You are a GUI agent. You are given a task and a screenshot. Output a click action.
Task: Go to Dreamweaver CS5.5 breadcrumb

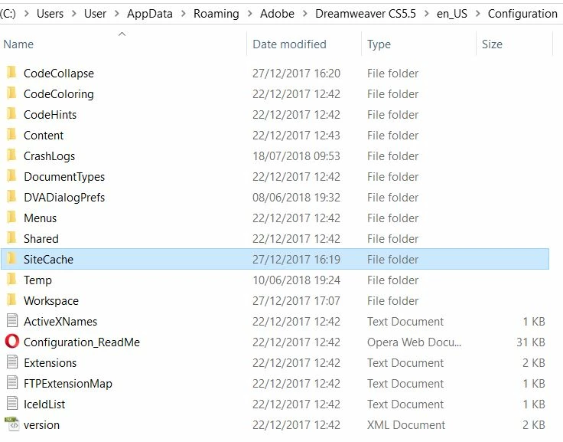(x=366, y=14)
